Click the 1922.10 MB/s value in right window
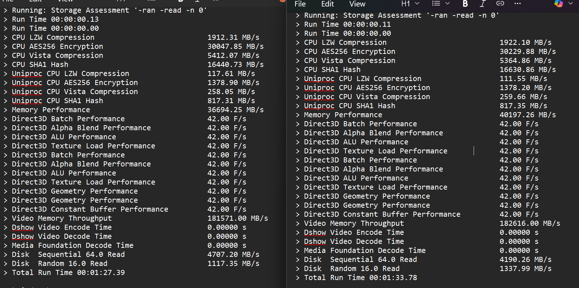This screenshot has height=288, width=579. tap(525, 42)
